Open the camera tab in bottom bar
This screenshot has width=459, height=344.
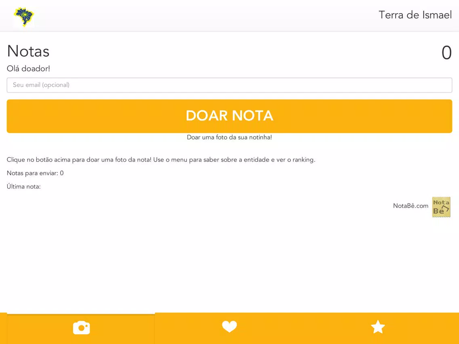(81, 327)
